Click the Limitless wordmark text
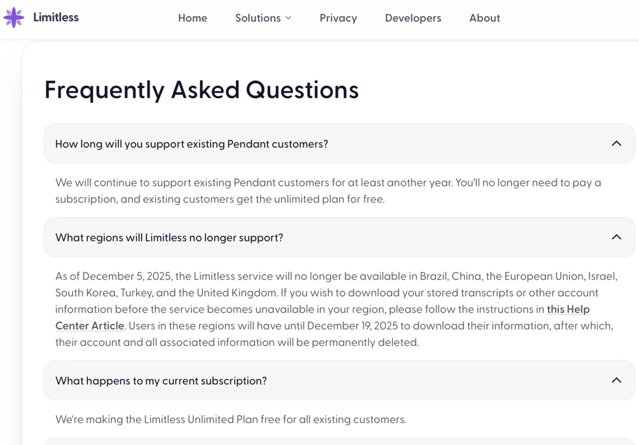Image resolution: width=639 pixels, height=445 pixels. 56,18
